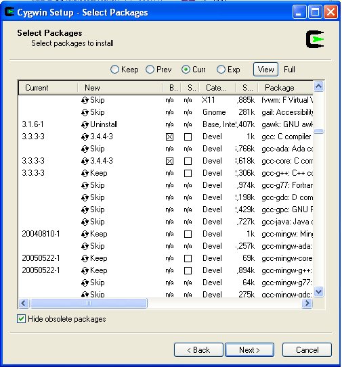
Task: Cycle the version icon for gcc-core
Action: coord(85,162)
